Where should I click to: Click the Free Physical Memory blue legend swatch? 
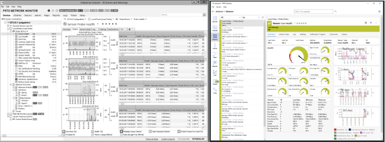(350, 129)
